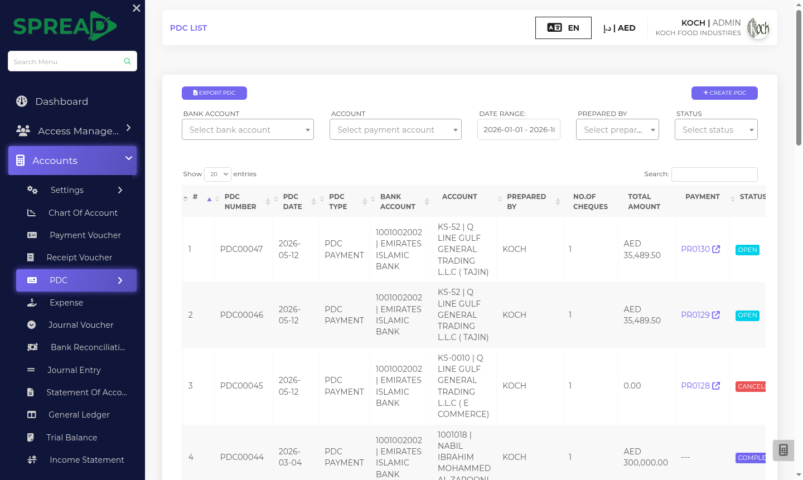Focus the table Search input box

coord(714,174)
